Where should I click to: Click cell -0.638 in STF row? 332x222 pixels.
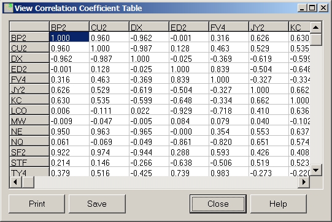(x=189, y=162)
